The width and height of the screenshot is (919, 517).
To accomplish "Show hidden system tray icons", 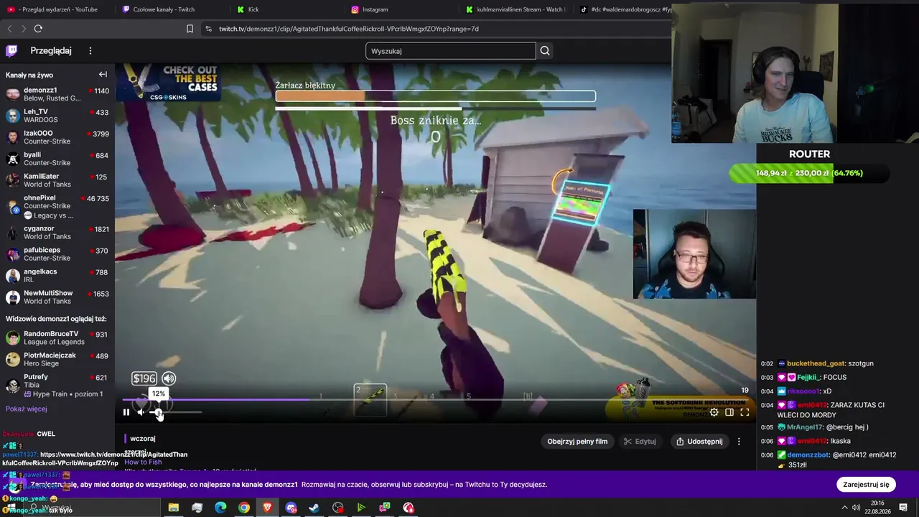I will tap(844, 508).
